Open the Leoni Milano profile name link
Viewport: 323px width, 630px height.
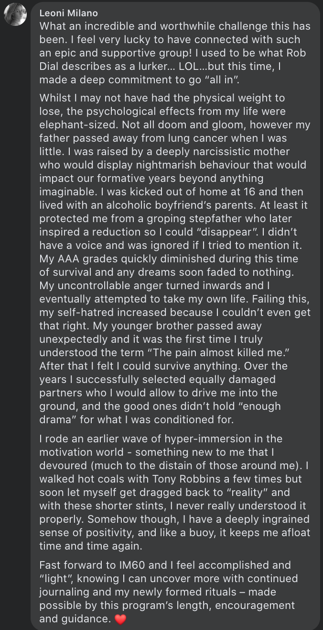click(x=68, y=13)
